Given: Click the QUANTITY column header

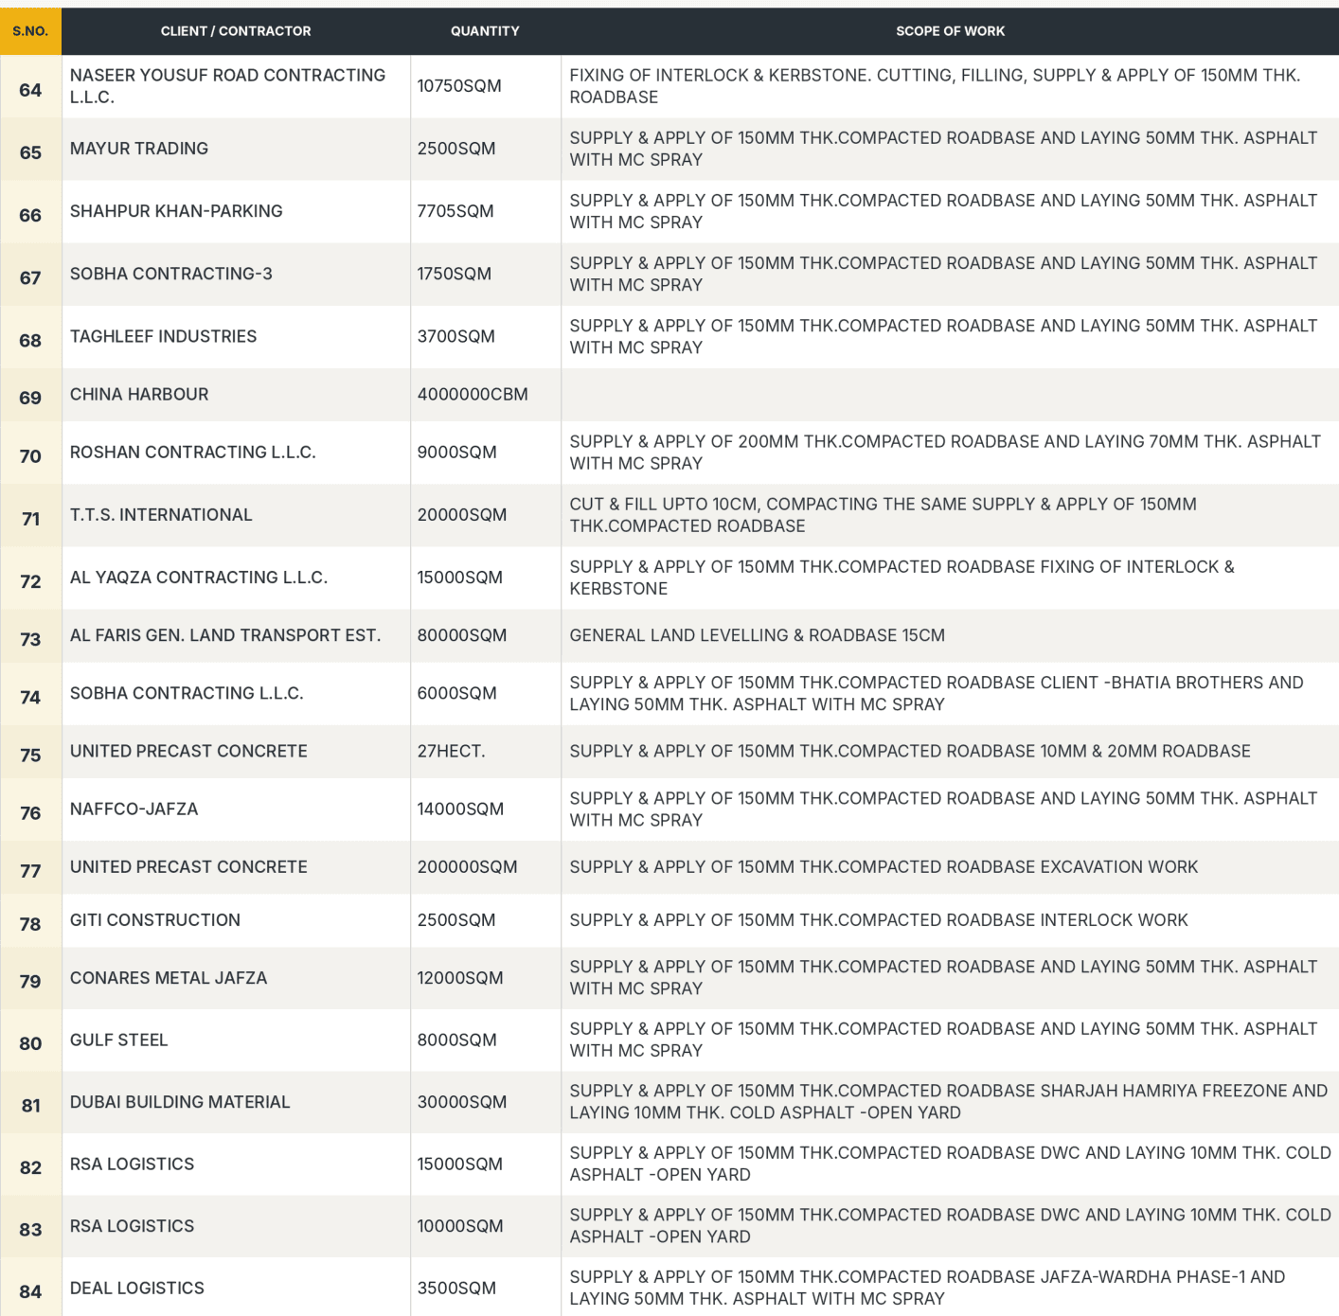Looking at the screenshot, I should point(485,31).
